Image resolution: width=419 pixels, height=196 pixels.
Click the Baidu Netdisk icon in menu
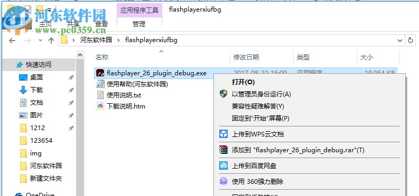point(224,165)
